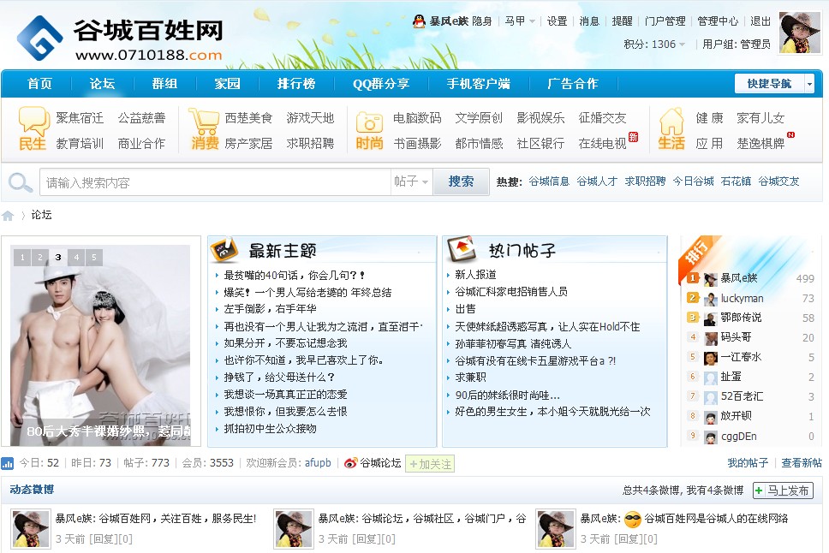Click the 民生 speech bubble icon
Screen dimensions: 829x553
[34, 121]
